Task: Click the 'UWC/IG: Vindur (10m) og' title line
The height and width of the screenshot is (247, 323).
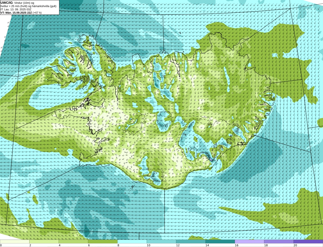Action: [x=17, y=3]
